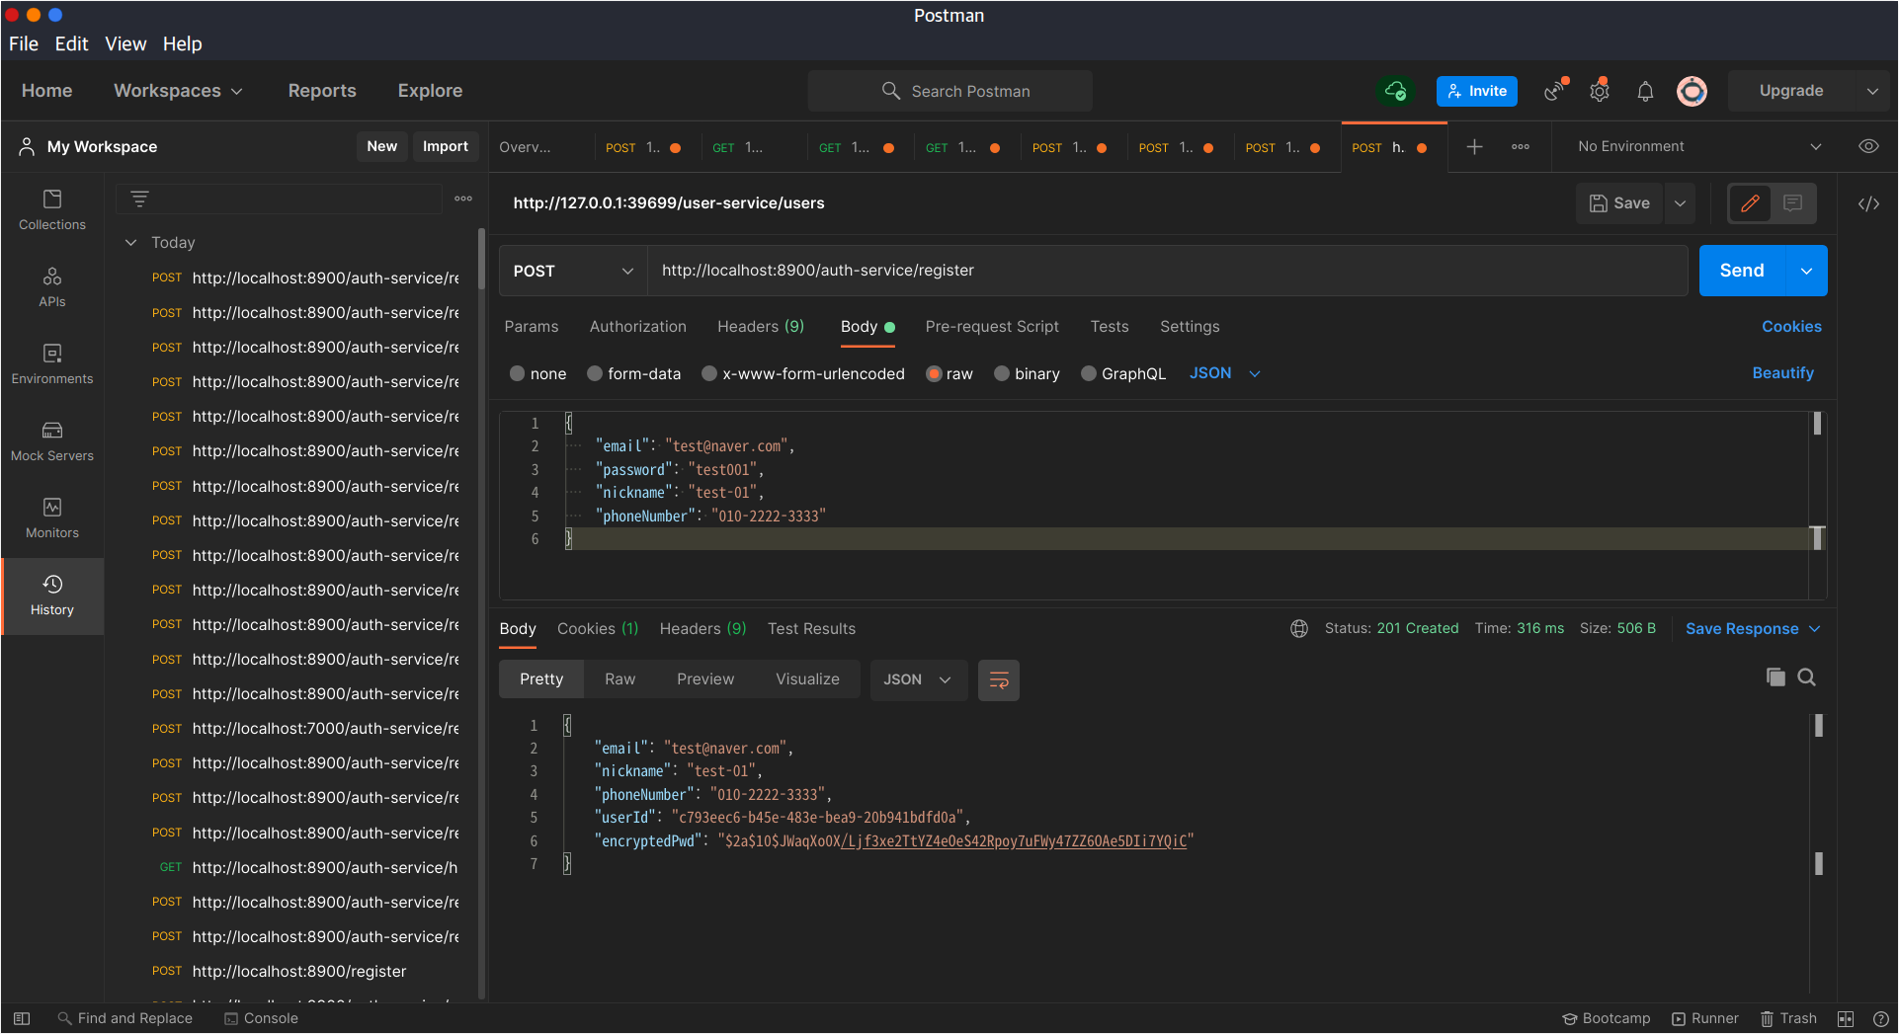
Task: Click the request URL input field
Action: pos(1167,271)
